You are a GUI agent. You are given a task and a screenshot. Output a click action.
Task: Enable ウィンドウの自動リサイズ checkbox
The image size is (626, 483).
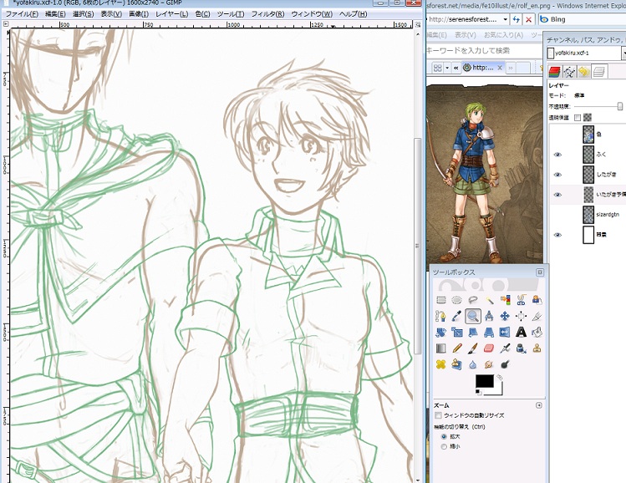(438, 415)
